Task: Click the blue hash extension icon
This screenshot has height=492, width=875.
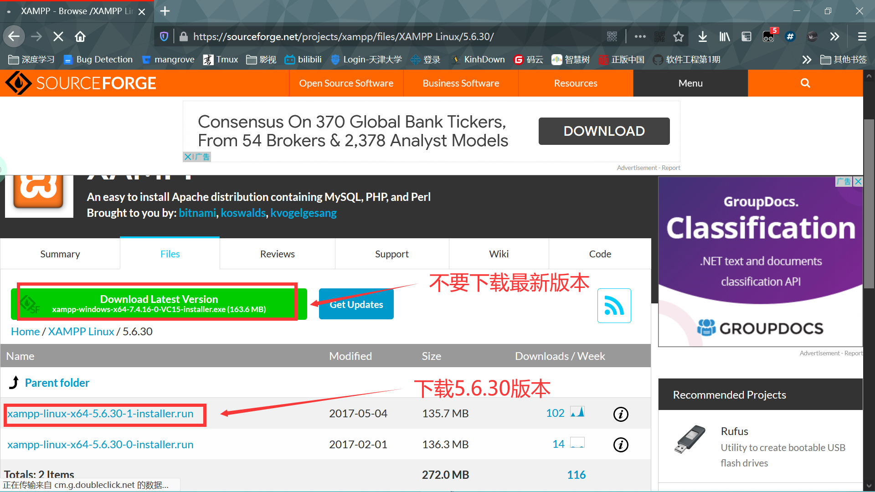Action: 791,36
